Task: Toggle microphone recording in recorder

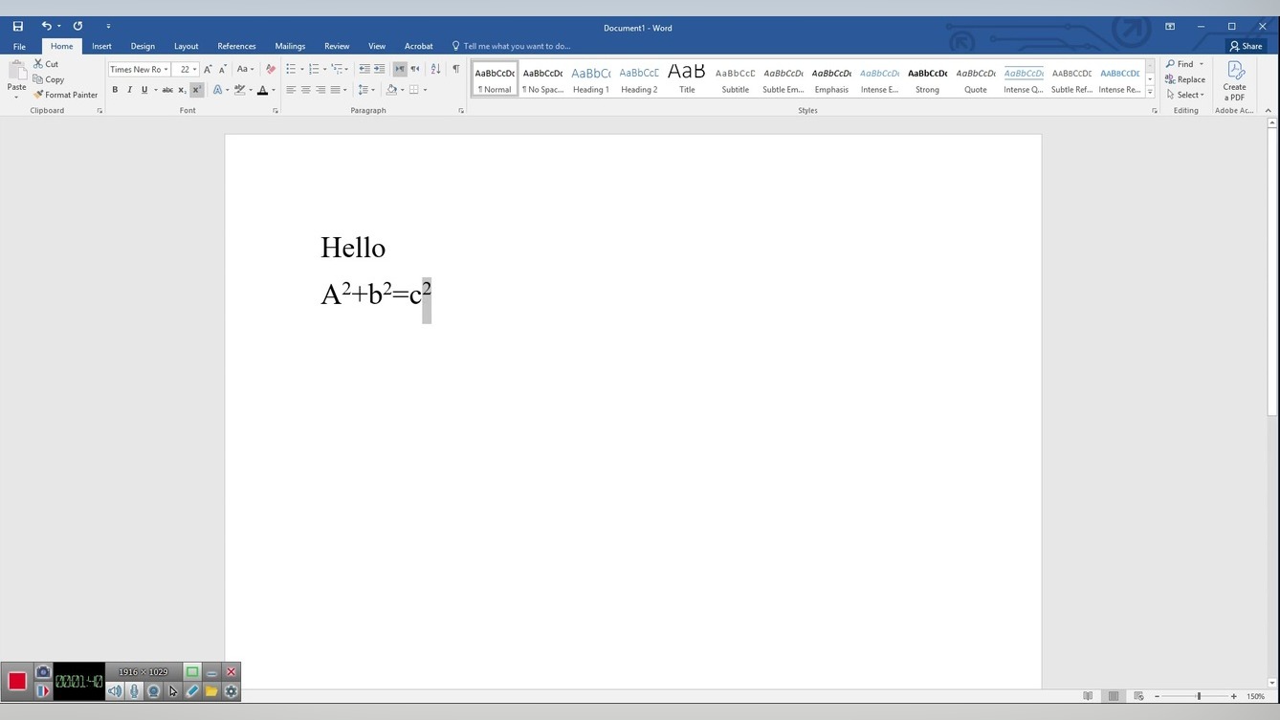Action: (x=134, y=691)
